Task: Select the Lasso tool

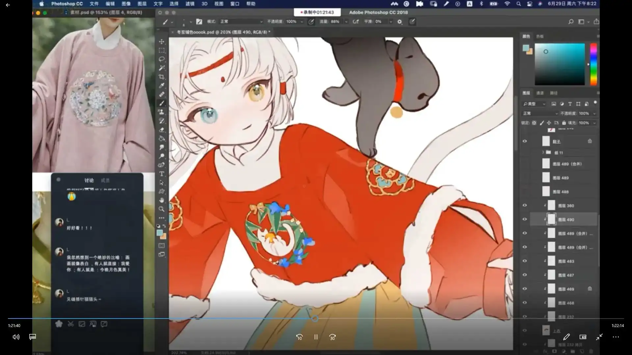Action: (162, 59)
